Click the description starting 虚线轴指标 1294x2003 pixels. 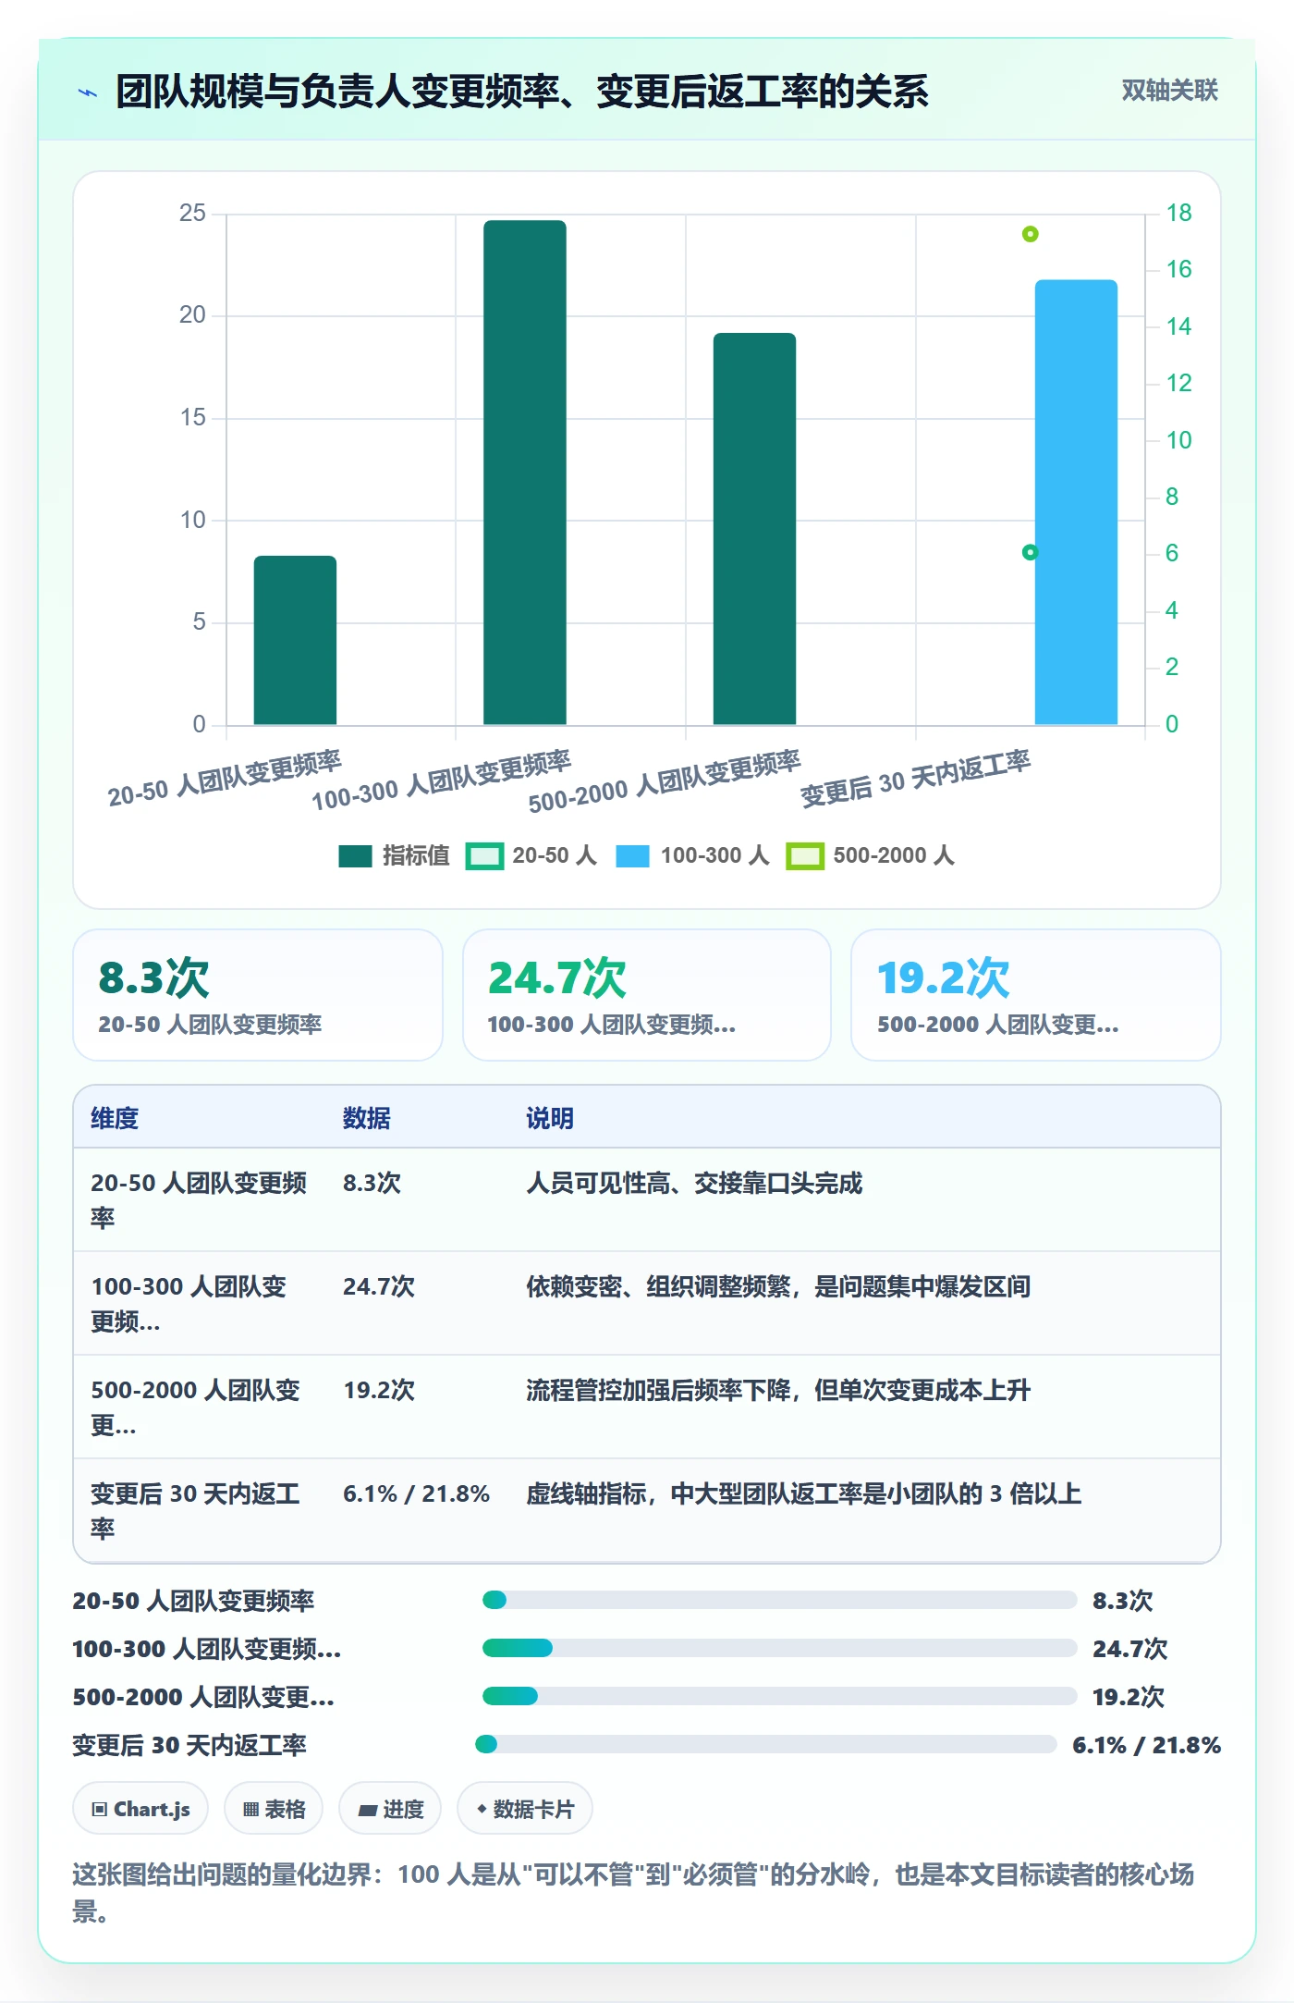pyautogui.click(x=803, y=1493)
